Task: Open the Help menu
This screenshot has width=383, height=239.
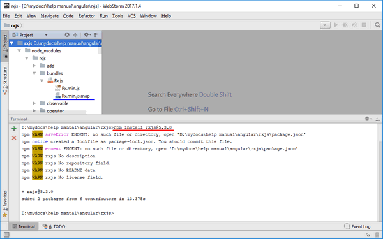Action: [x=166, y=16]
